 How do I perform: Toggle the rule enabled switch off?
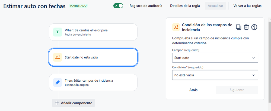pyautogui.click(x=118, y=6)
